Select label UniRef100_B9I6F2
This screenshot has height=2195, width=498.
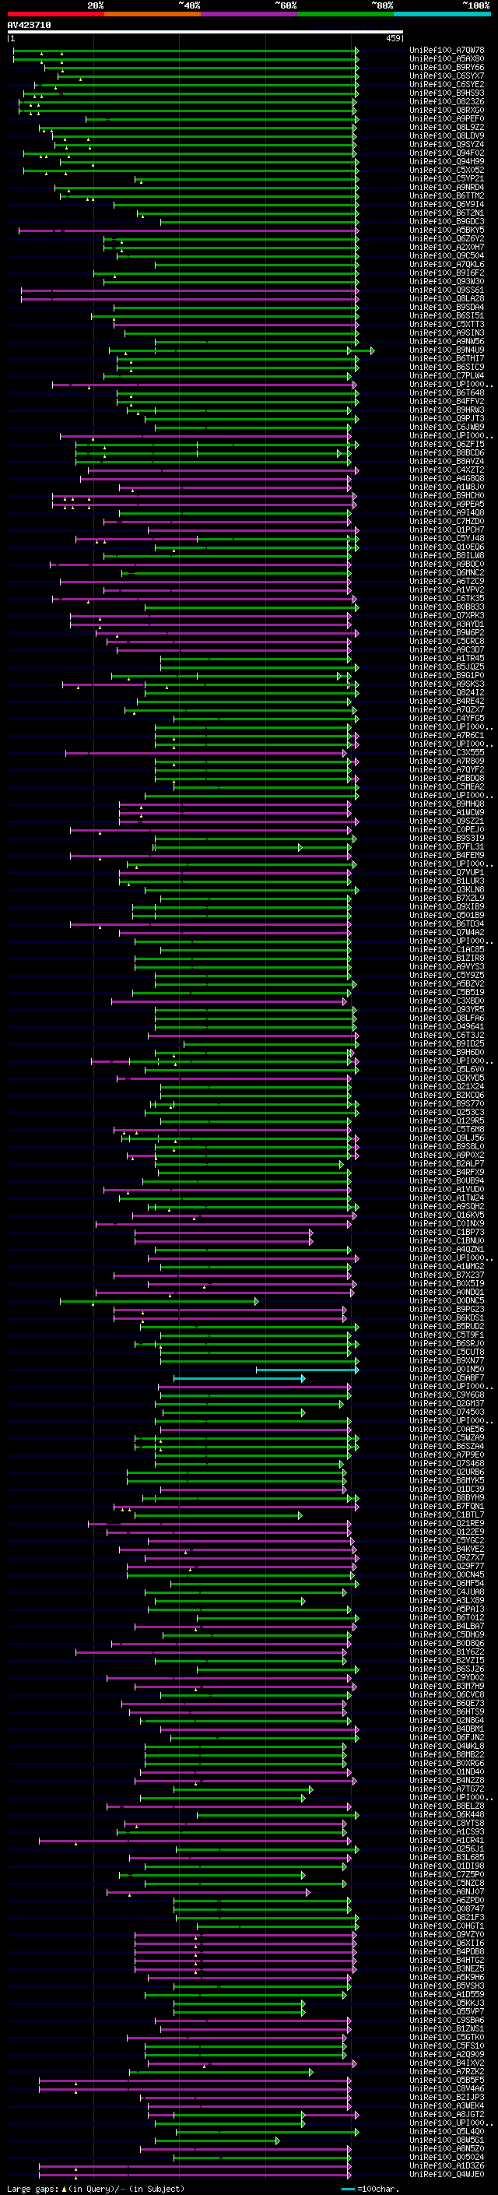[447, 273]
